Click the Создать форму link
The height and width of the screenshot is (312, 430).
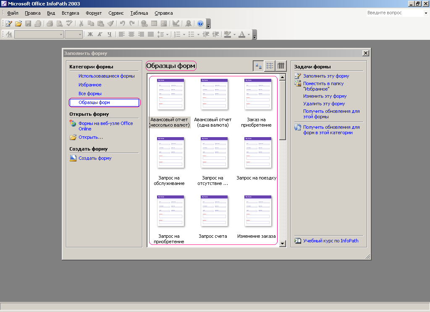[x=95, y=159]
